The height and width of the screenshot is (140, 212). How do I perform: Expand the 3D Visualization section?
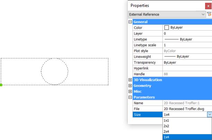coord(130,80)
